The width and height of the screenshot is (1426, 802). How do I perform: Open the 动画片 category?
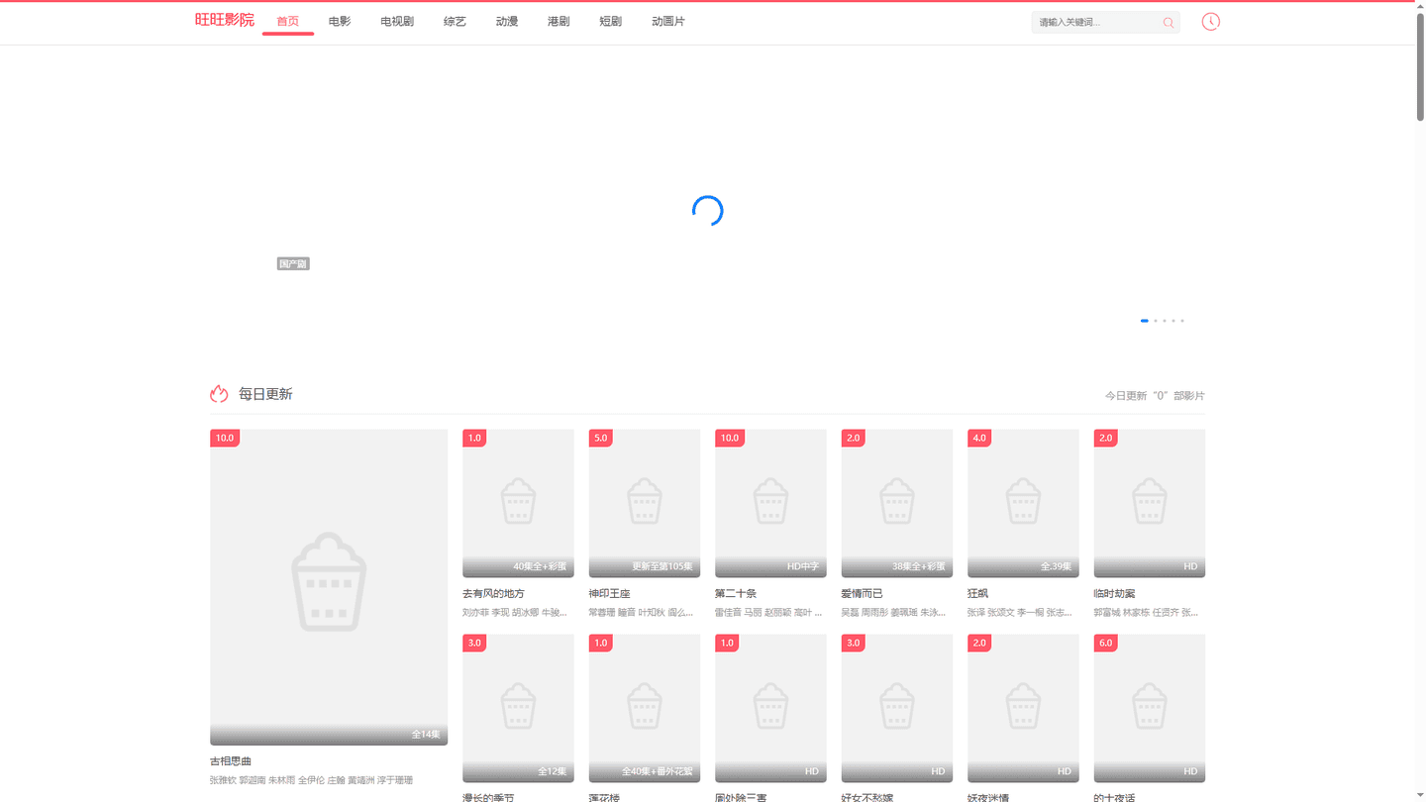coord(668,22)
